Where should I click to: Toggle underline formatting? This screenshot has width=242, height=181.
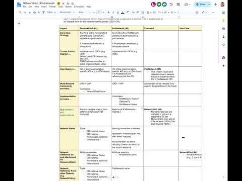tap(117, 12)
